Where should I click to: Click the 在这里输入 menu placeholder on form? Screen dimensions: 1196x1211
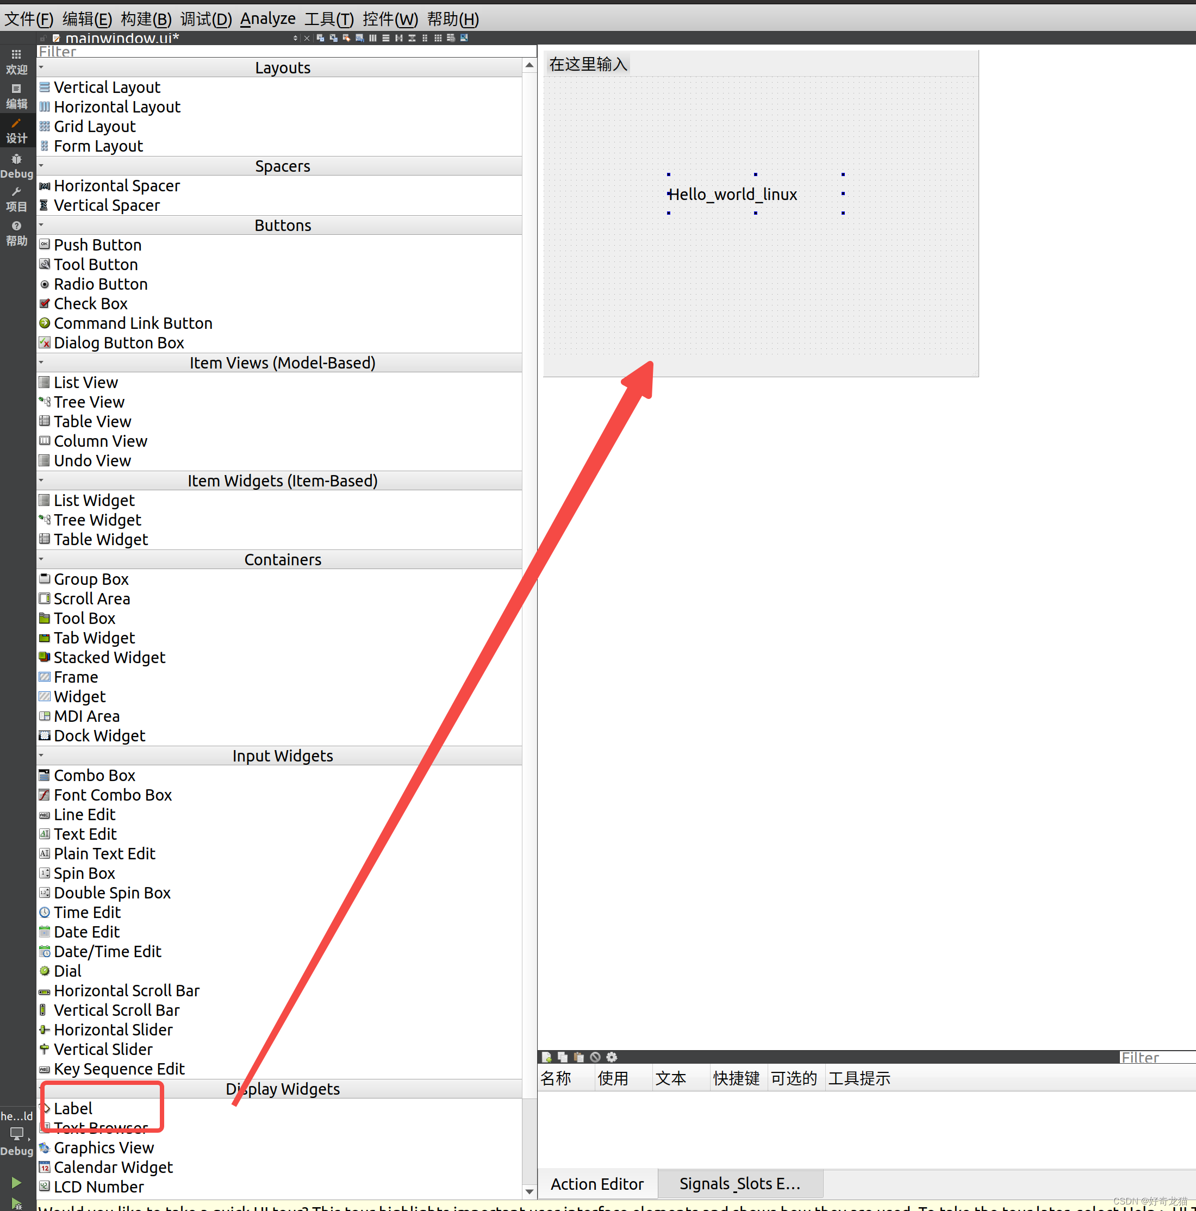point(588,65)
